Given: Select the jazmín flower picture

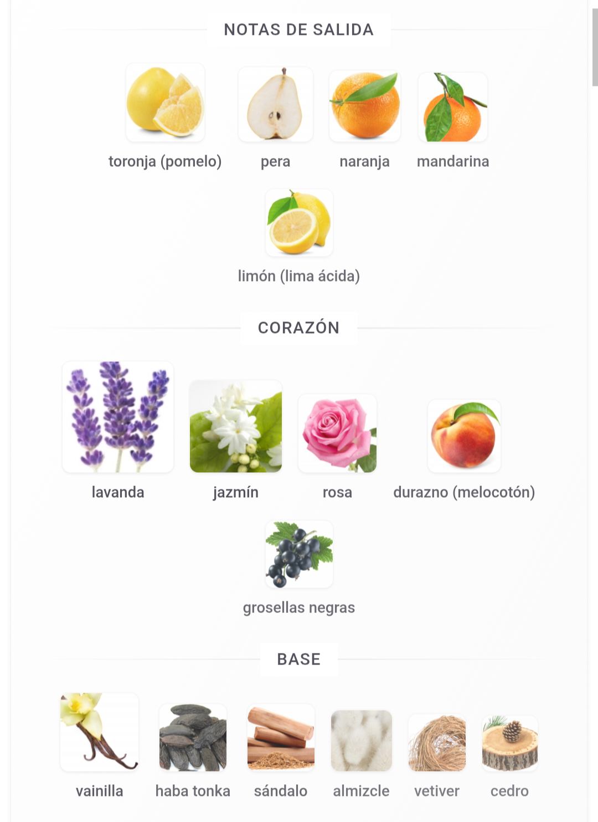Looking at the screenshot, I should click(x=236, y=426).
